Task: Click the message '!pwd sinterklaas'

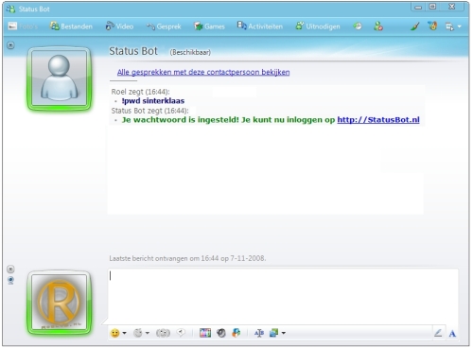Action: click(153, 101)
